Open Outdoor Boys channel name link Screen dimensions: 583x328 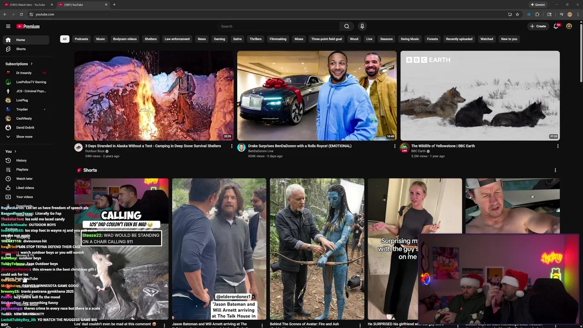[x=95, y=151]
